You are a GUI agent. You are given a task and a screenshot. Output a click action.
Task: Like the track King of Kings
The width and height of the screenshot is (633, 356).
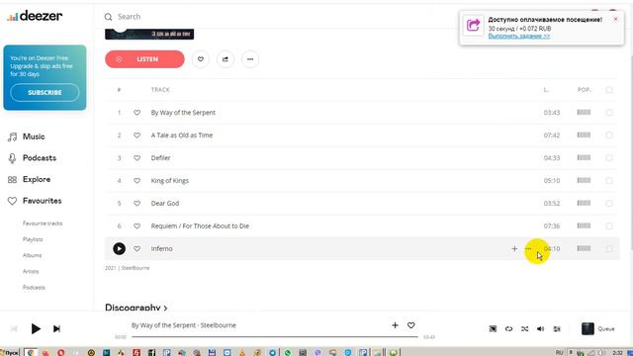click(136, 180)
